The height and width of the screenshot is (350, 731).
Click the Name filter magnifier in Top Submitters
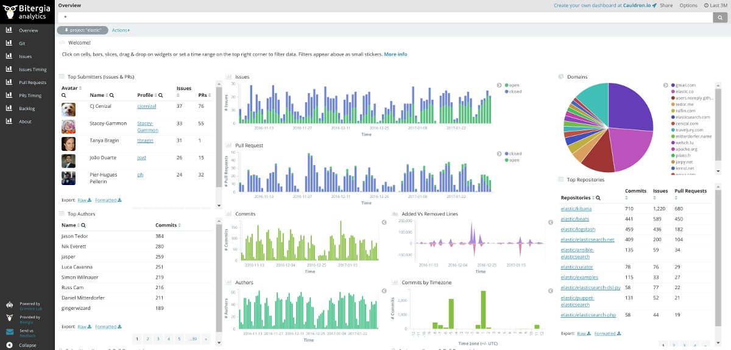(112, 96)
